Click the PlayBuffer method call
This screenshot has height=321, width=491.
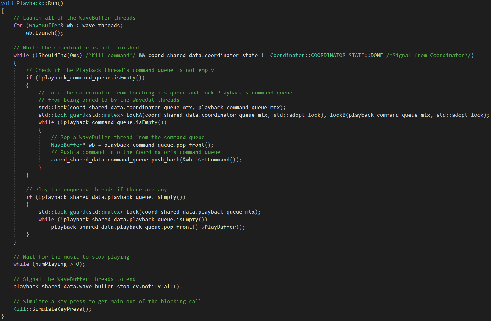(x=220, y=227)
